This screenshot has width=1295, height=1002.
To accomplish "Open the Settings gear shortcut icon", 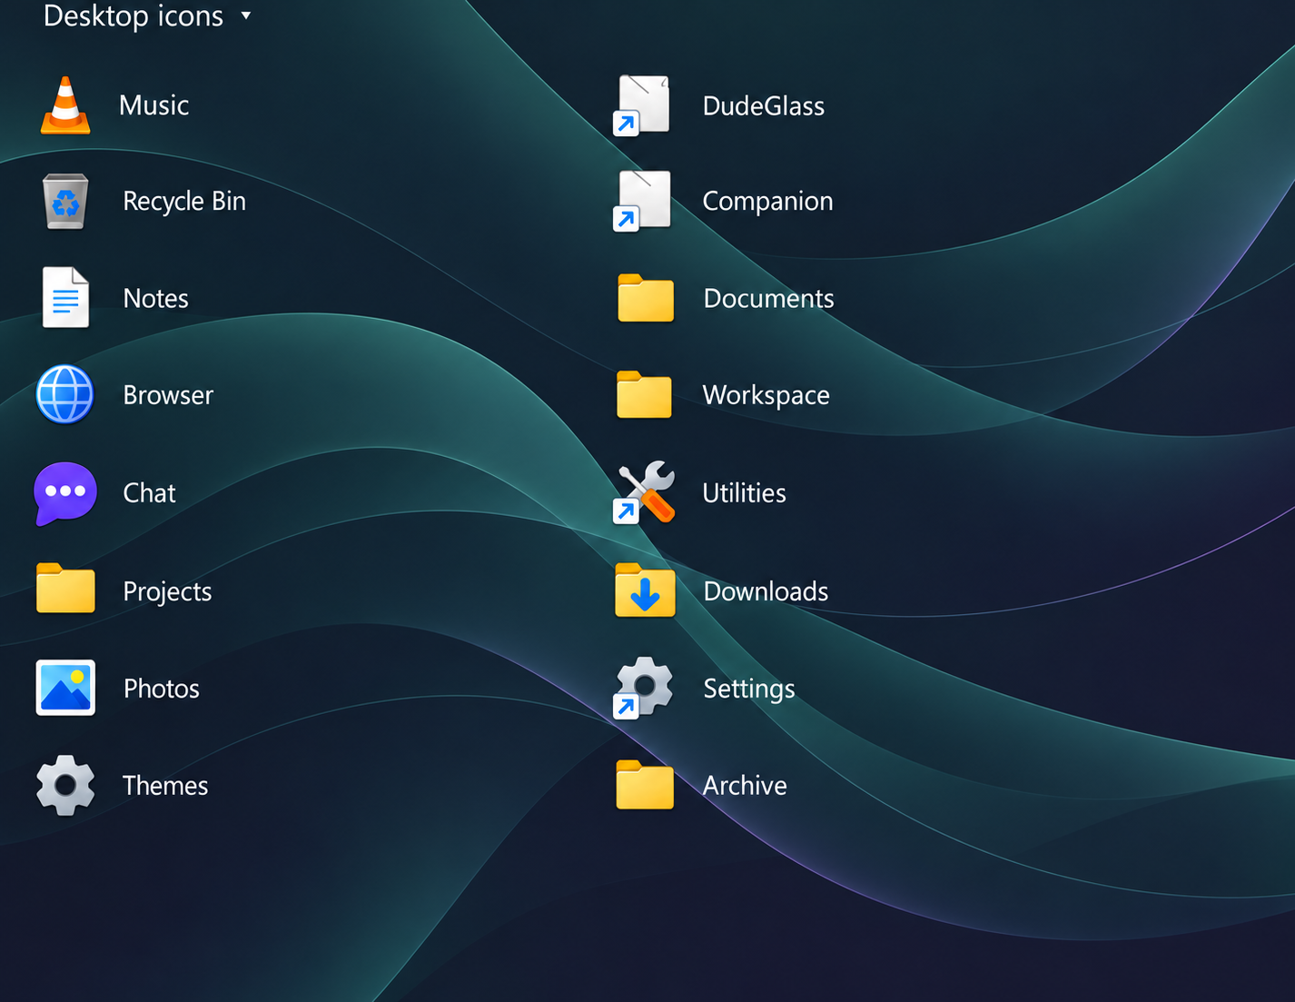I will [643, 688].
